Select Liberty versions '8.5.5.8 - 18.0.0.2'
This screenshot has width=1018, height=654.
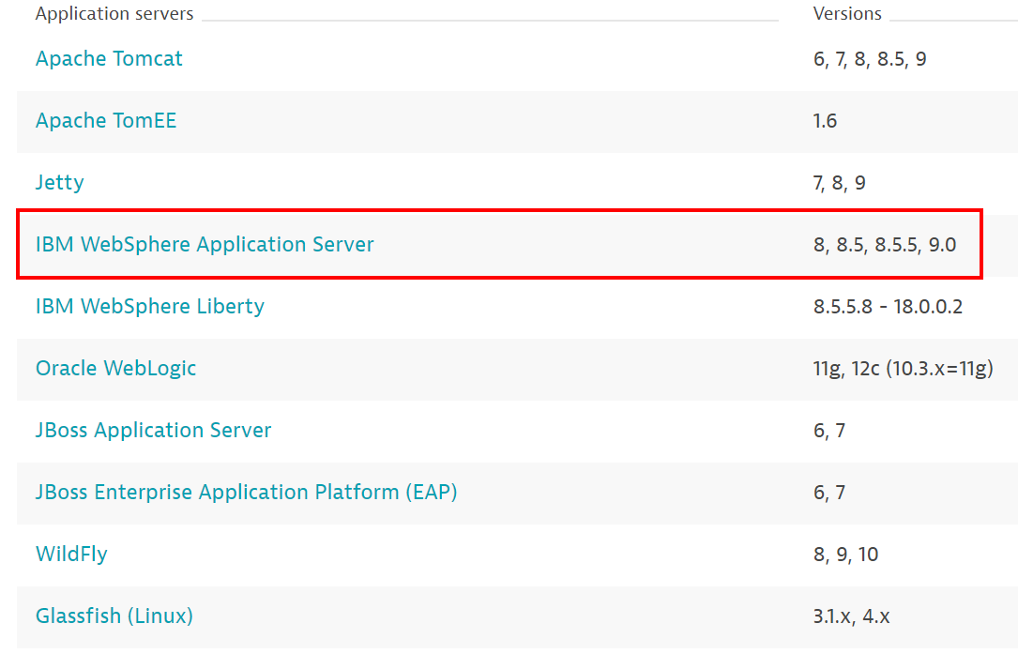(889, 307)
